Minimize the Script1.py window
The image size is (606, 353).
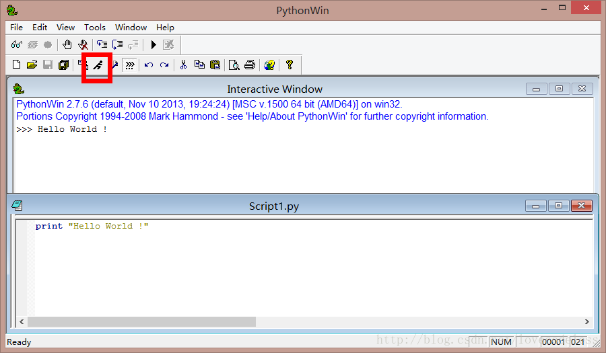tap(536, 206)
